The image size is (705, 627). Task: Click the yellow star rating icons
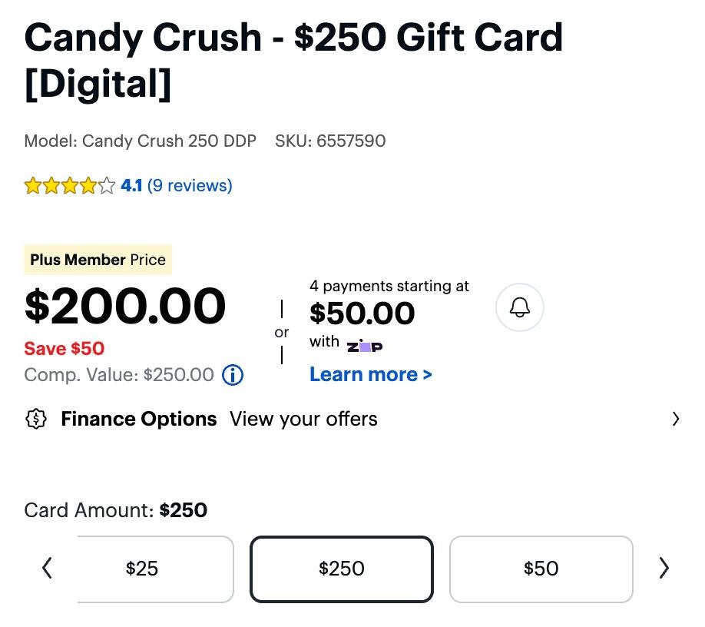(x=69, y=186)
